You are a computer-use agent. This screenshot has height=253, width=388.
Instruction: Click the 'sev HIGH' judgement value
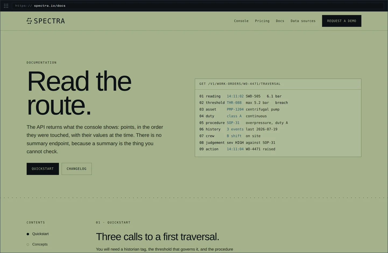(x=235, y=143)
